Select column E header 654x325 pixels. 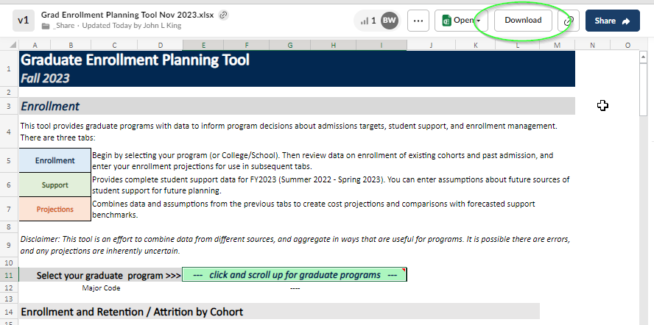point(203,46)
